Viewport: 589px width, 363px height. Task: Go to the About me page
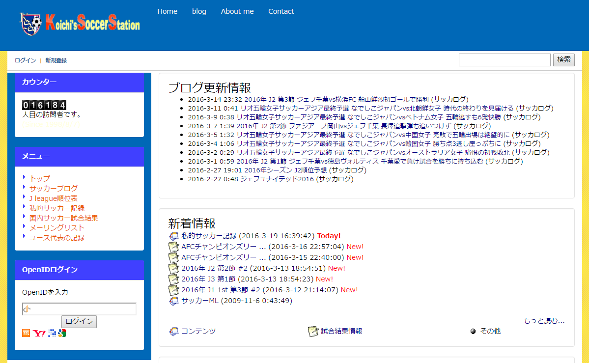(x=237, y=11)
